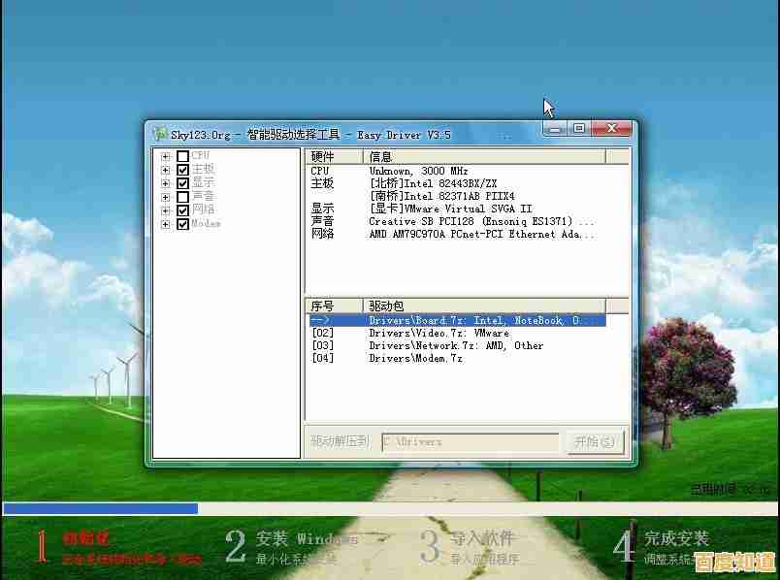Click the blue installation progress bar
Viewport: 780px width, 580px height.
100,508
